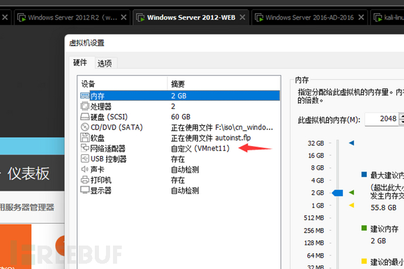Viewport: 404px width, 269px height.
Task: Click the network adapter icon
Action: pyautogui.click(x=84, y=148)
